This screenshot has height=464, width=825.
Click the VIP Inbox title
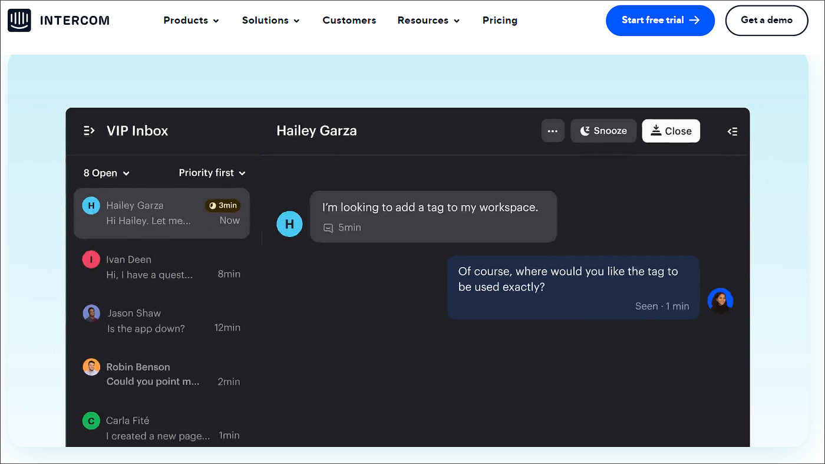137,131
